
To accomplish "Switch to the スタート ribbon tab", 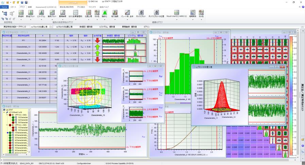I will [x=13, y=7].
